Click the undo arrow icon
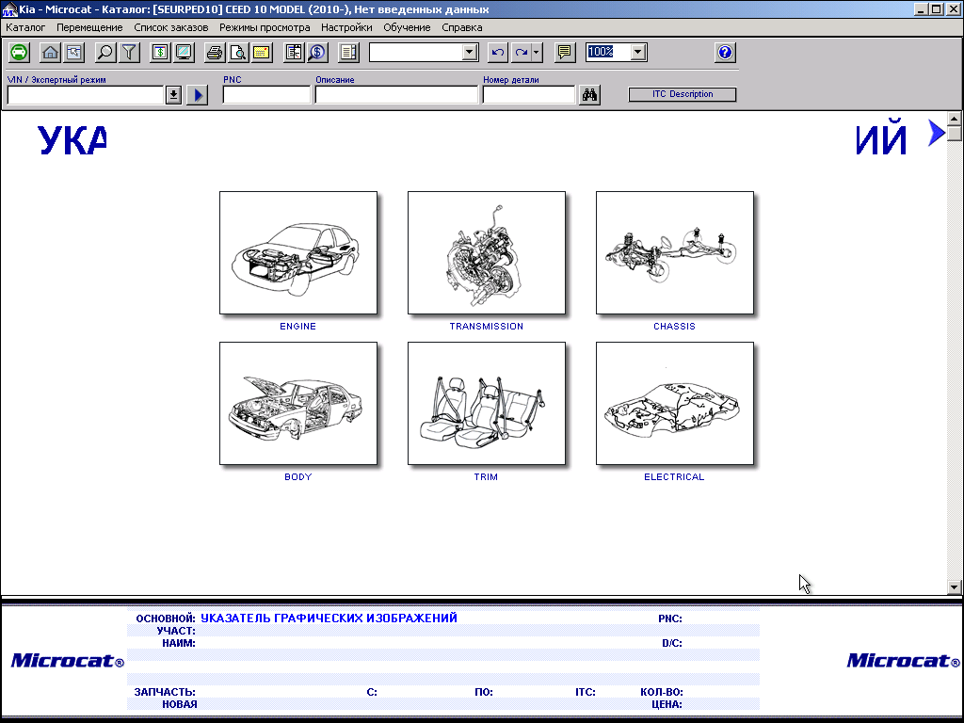The image size is (964, 723). click(x=498, y=53)
